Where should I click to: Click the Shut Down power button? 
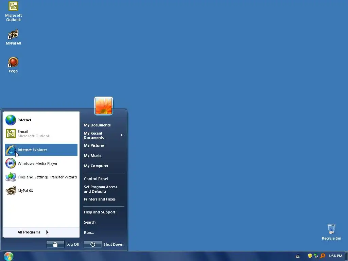(x=93, y=244)
